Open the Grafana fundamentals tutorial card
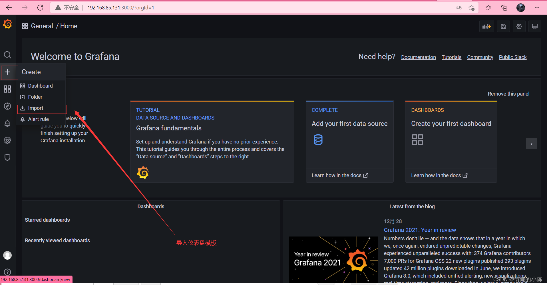The height and width of the screenshot is (285, 547). (x=212, y=142)
